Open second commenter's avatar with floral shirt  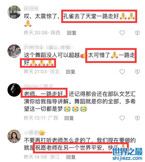tap(14, 51)
